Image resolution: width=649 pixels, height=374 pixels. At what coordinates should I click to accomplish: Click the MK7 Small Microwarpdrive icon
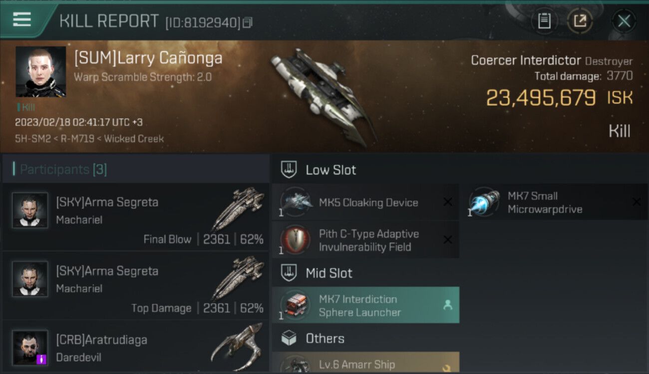coord(484,202)
